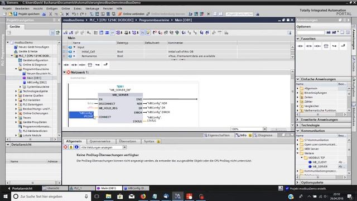Pick empty box icon in Anweisungen Favoriten panel
Viewport: 357px width, 201px height.
326,46
